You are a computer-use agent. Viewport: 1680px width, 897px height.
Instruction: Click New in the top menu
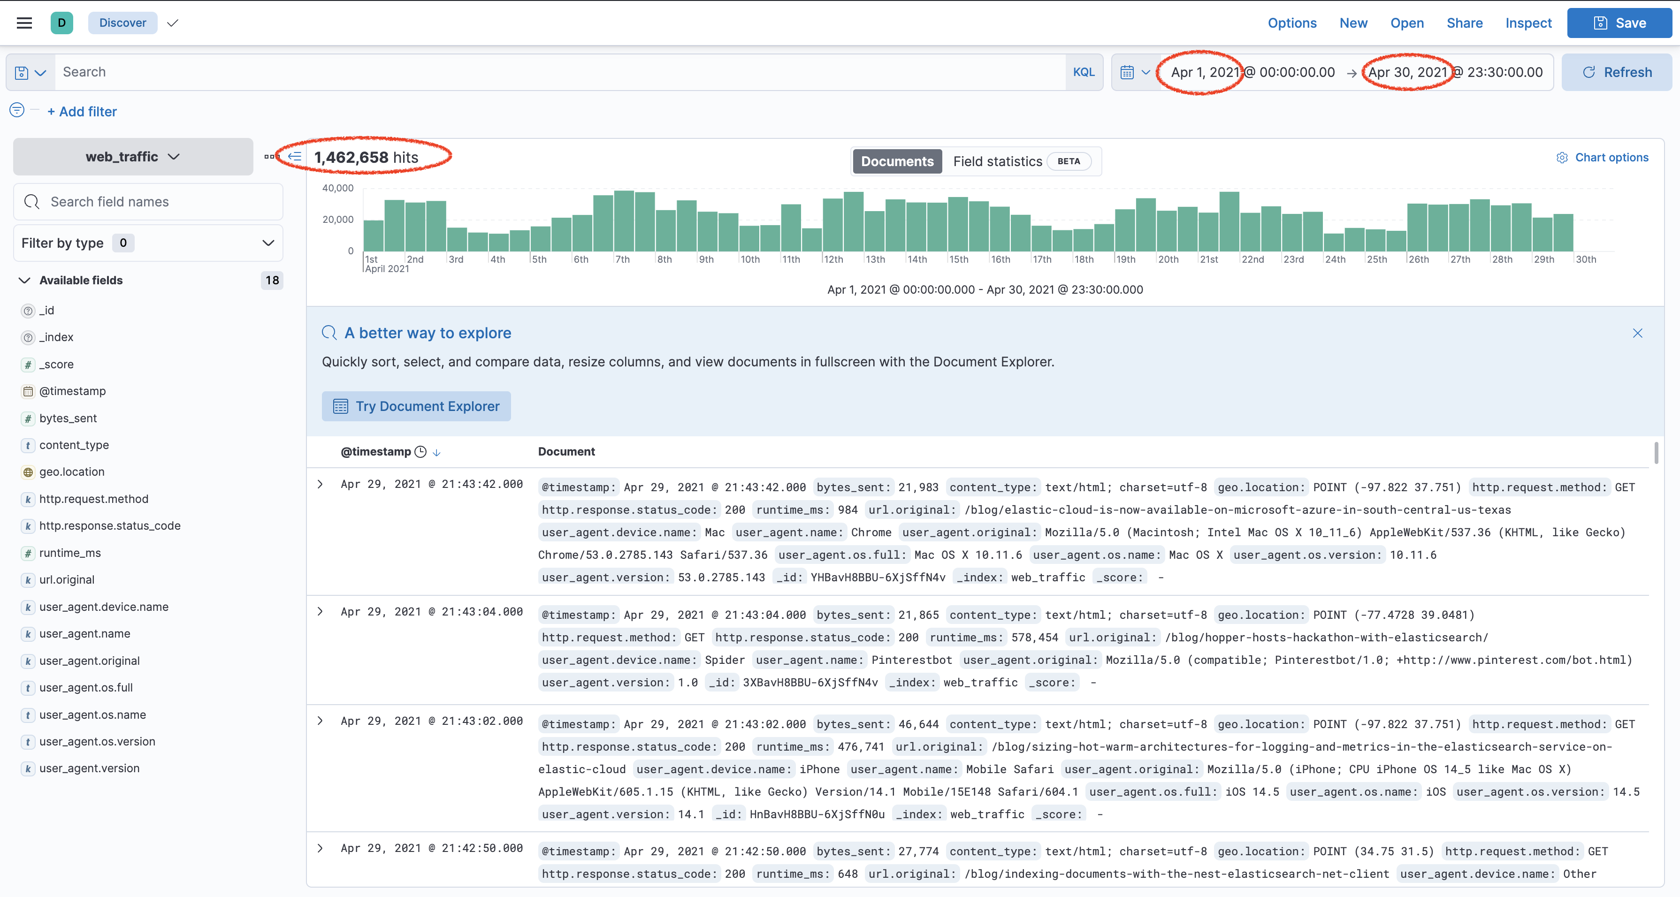[x=1353, y=23]
